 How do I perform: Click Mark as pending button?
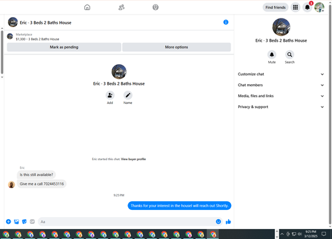tap(64, 47)
